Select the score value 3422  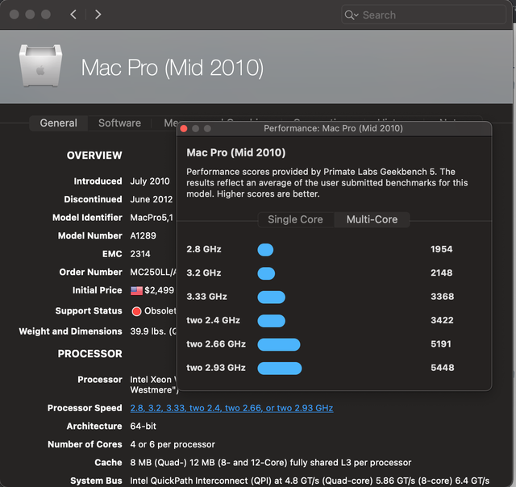tap(442, 320)
